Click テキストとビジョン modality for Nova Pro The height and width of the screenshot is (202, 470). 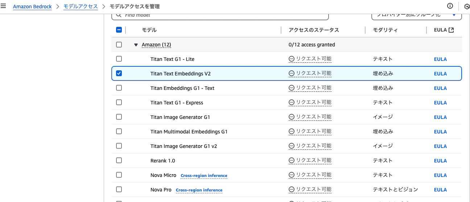pyautogui.click(x=395, y=189)
